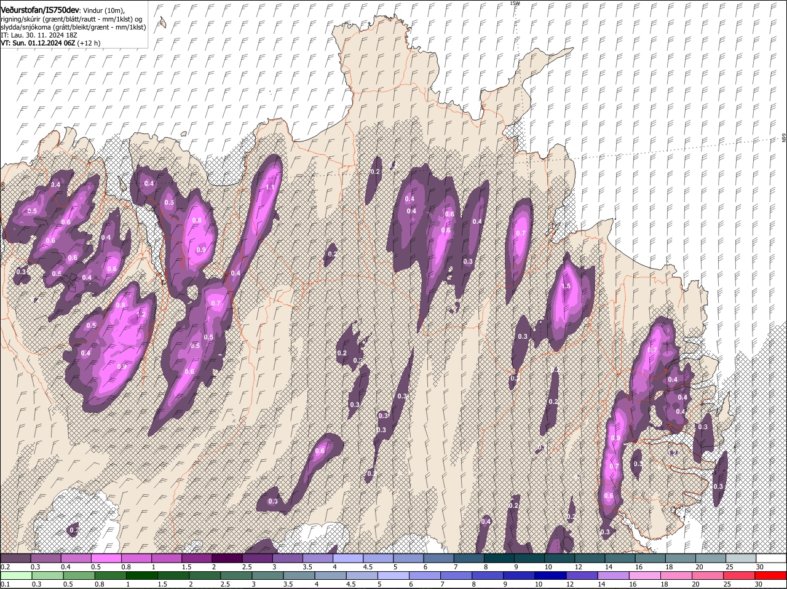
Task: Pick the darkest purple swatch labeled 2
Action: pos(227,558)
